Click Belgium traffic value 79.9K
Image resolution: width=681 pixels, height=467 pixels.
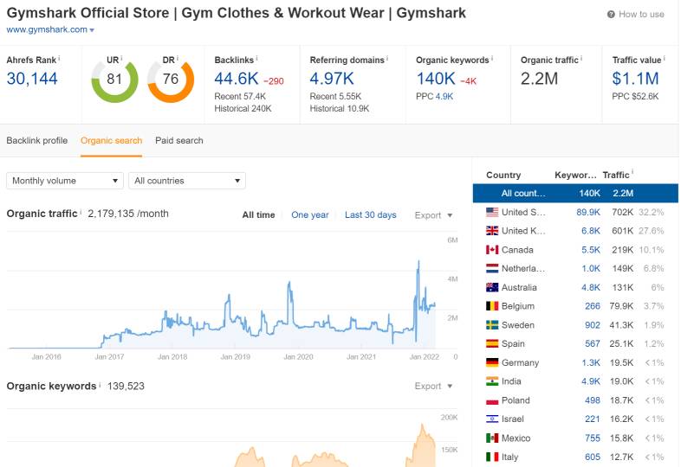621,306
